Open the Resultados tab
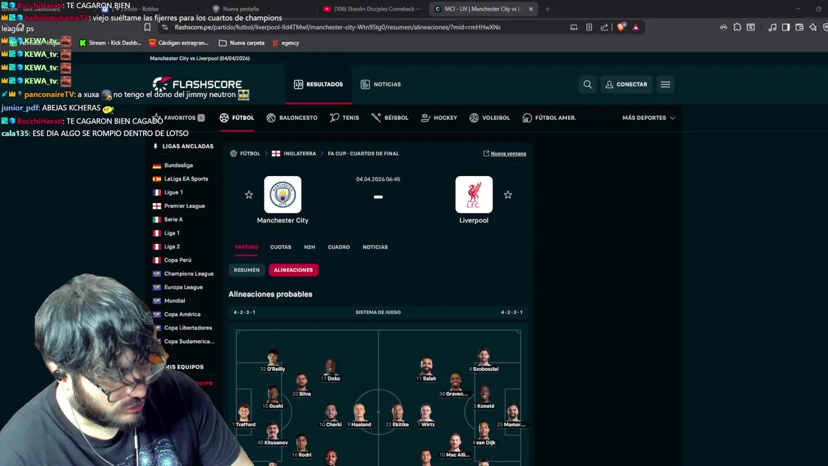Image resolution: width=828 pixels, height=466 pixels. pyautogui.click(x=318, y=84)
